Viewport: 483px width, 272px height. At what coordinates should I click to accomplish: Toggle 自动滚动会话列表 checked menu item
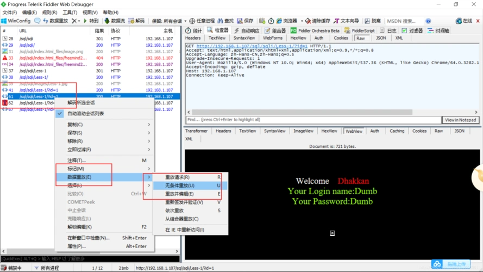point(85,114)
